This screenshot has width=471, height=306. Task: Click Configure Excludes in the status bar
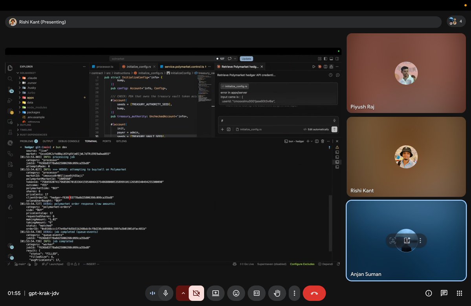click(x=302, y=264)
